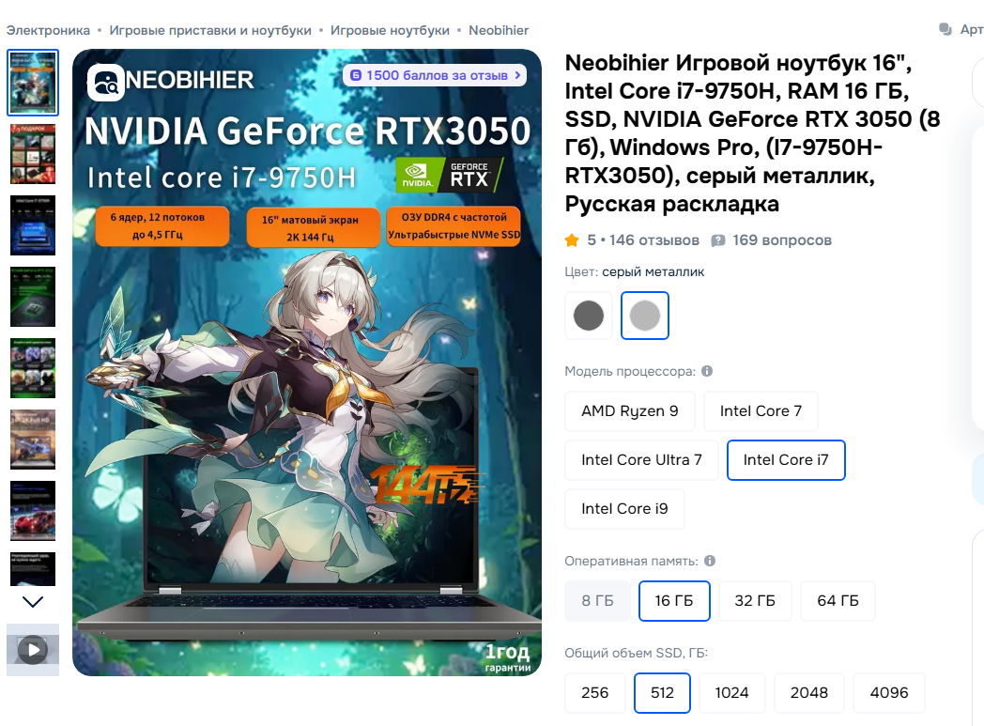Open the 1500 баллов за отзыв badge
984x726 pixels.
435,75
